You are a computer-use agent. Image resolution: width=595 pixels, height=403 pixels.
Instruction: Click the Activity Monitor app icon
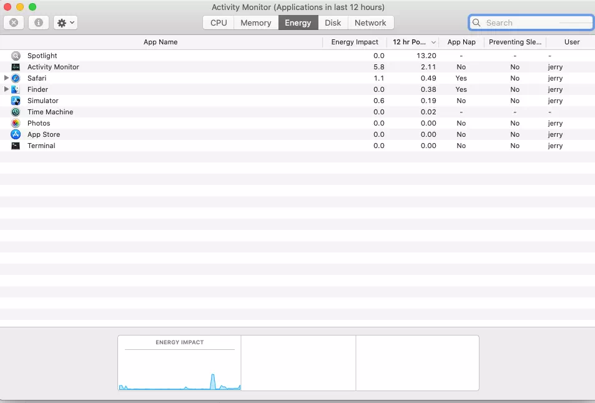click(x=16, y=67)
